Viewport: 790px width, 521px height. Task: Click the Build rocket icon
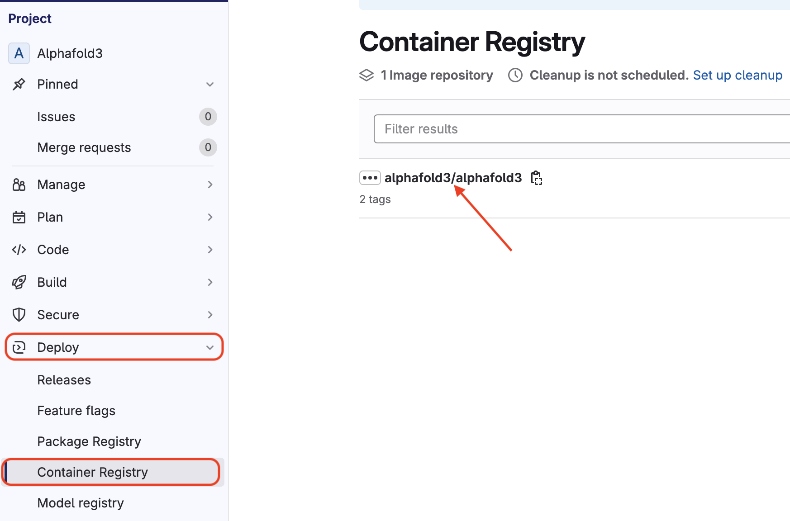[19, 282]
